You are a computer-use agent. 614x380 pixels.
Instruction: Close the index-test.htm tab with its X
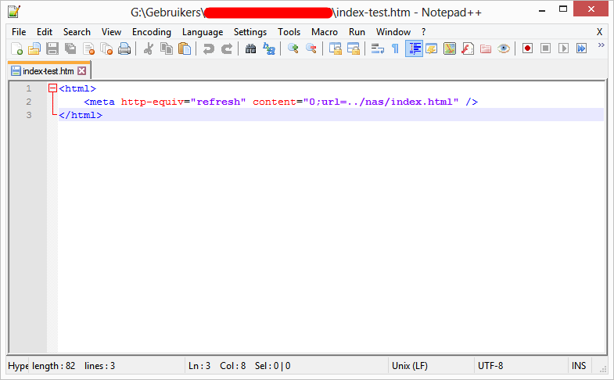point(81,71)
